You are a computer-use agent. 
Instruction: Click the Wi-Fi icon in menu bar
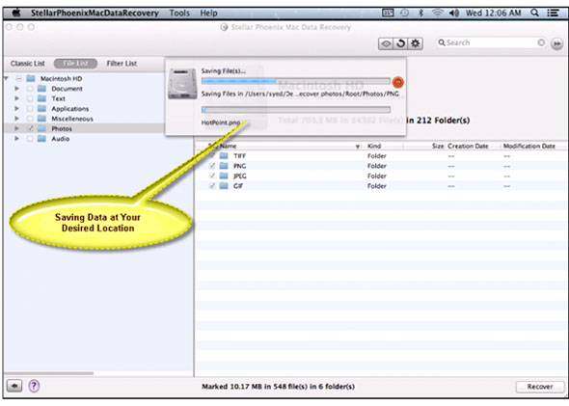[x=438, y=14]
